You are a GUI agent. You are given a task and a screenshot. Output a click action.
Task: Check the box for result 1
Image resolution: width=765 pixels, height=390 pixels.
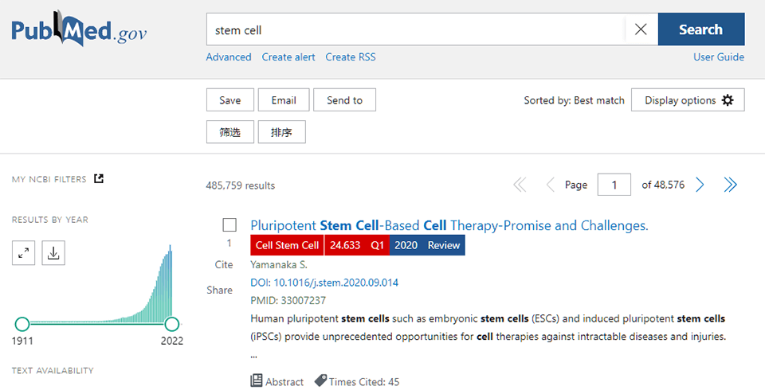(x=229, y=225)
